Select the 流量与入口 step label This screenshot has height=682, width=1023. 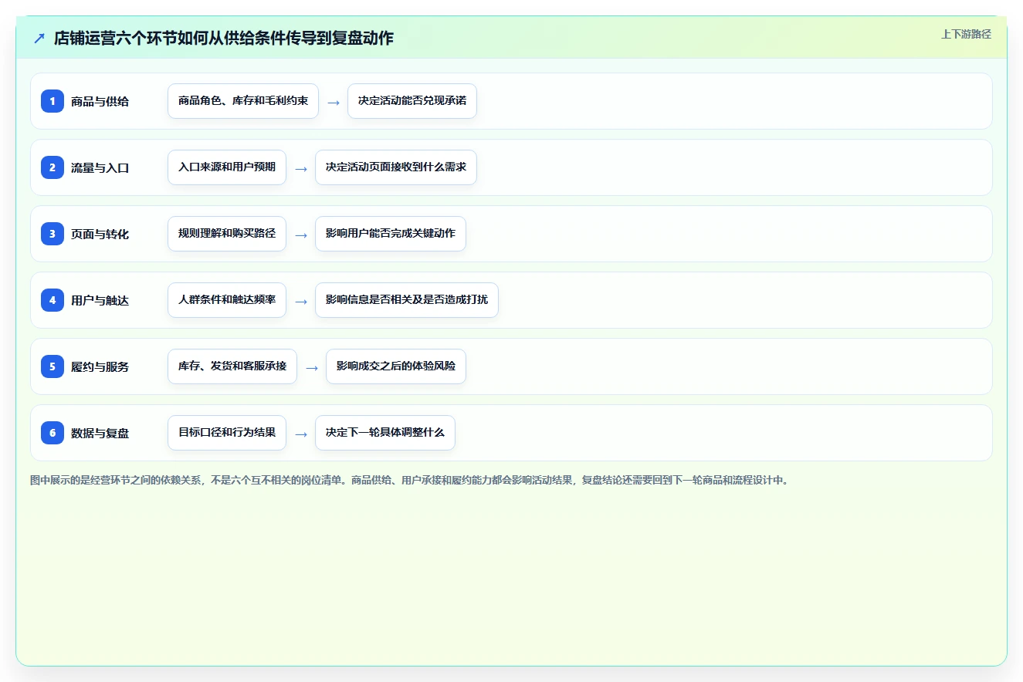(100, 167)
